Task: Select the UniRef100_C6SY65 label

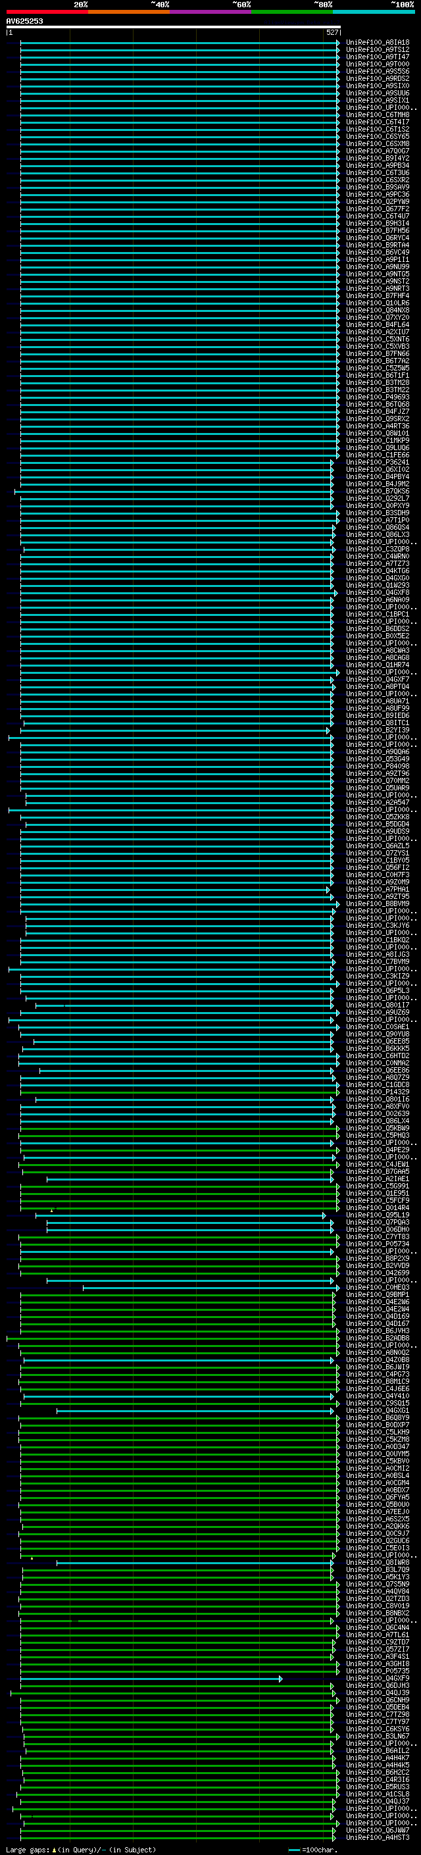Action: pyautogui.click(x=378, y=136)
